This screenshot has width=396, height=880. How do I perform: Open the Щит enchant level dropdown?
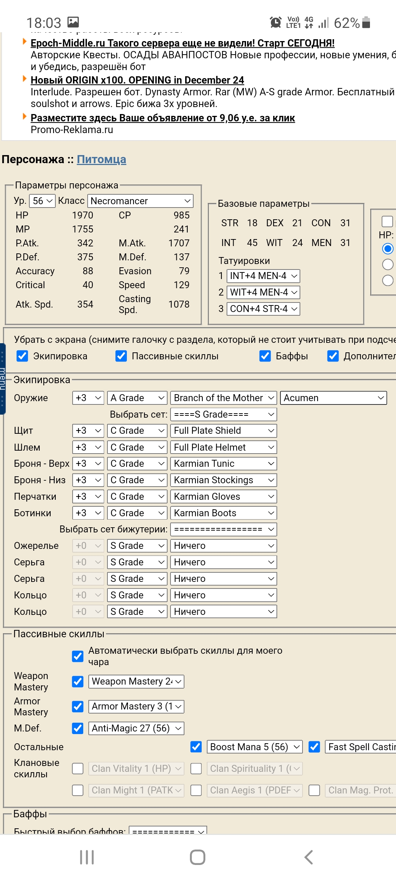88,430
